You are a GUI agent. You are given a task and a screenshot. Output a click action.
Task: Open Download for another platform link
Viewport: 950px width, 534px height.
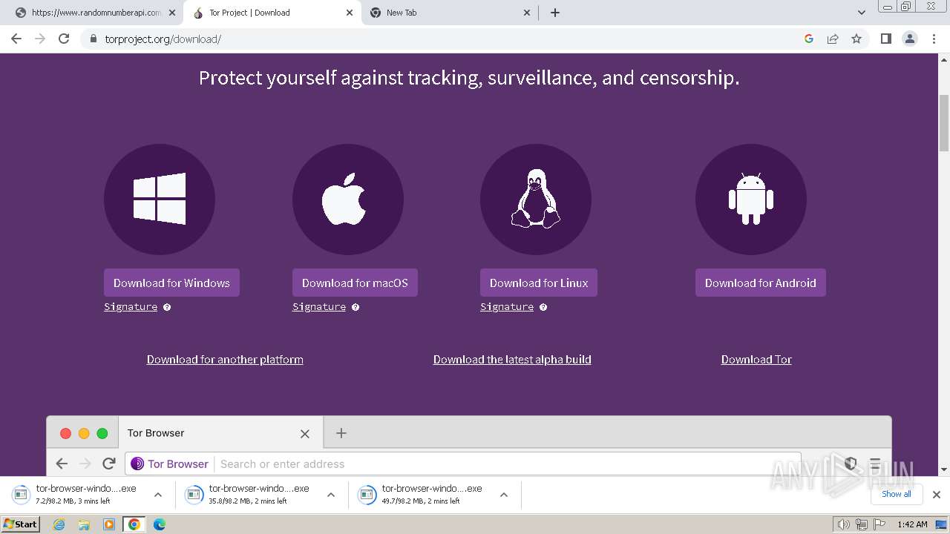pyautogui.click(x=225, y=360)
